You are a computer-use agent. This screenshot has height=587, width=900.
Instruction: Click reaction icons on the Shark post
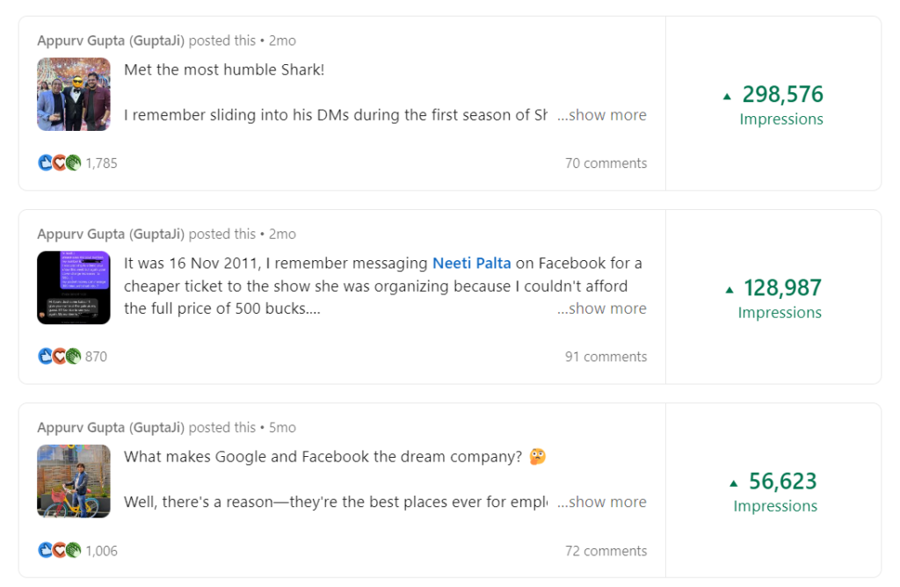59,163
